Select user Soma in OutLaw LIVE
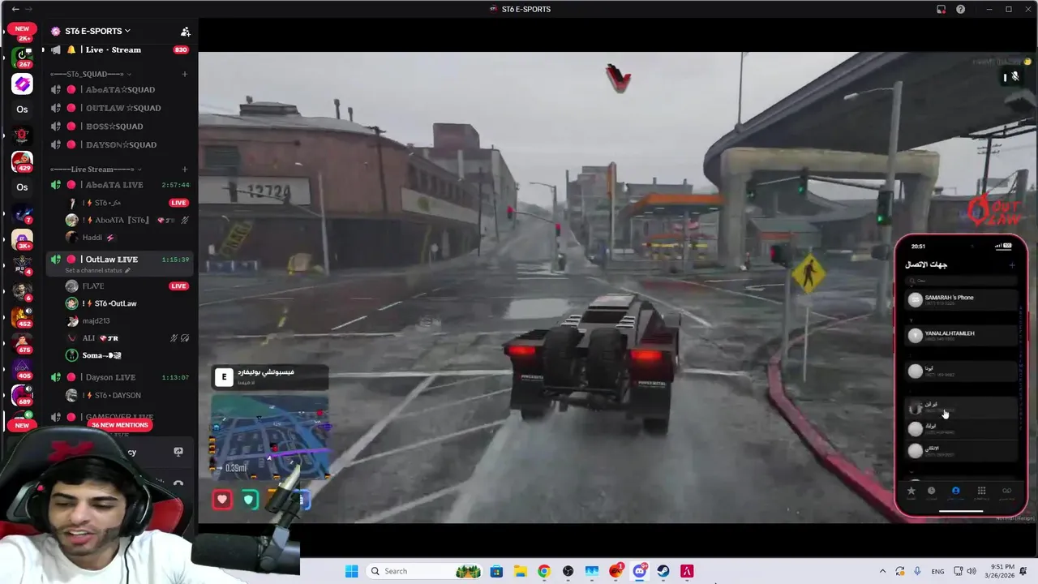This screenshot has width=1038, height=584. 101,355
